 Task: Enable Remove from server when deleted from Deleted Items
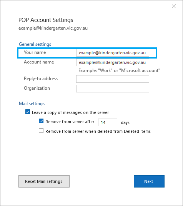point(41,131)
